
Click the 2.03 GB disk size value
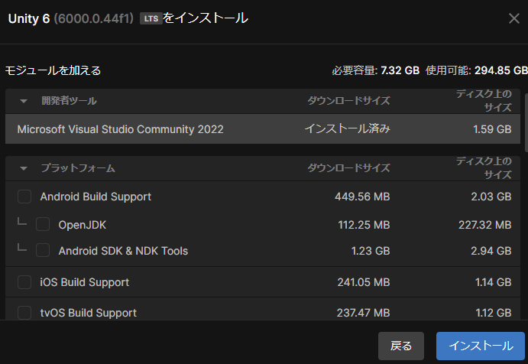pyautogui.click(x=491, y=197)
